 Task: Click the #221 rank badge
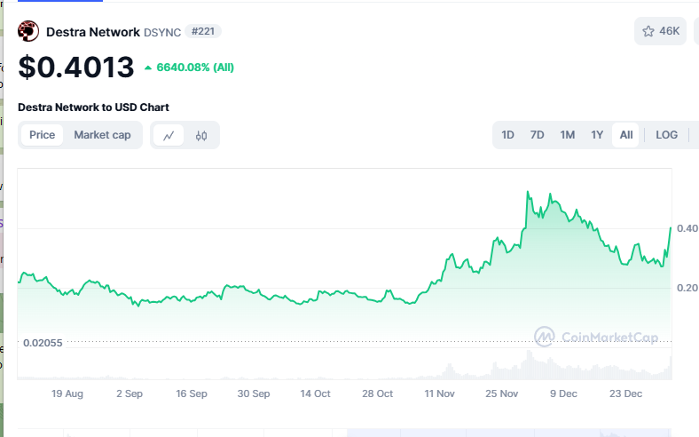pos(203,31)
